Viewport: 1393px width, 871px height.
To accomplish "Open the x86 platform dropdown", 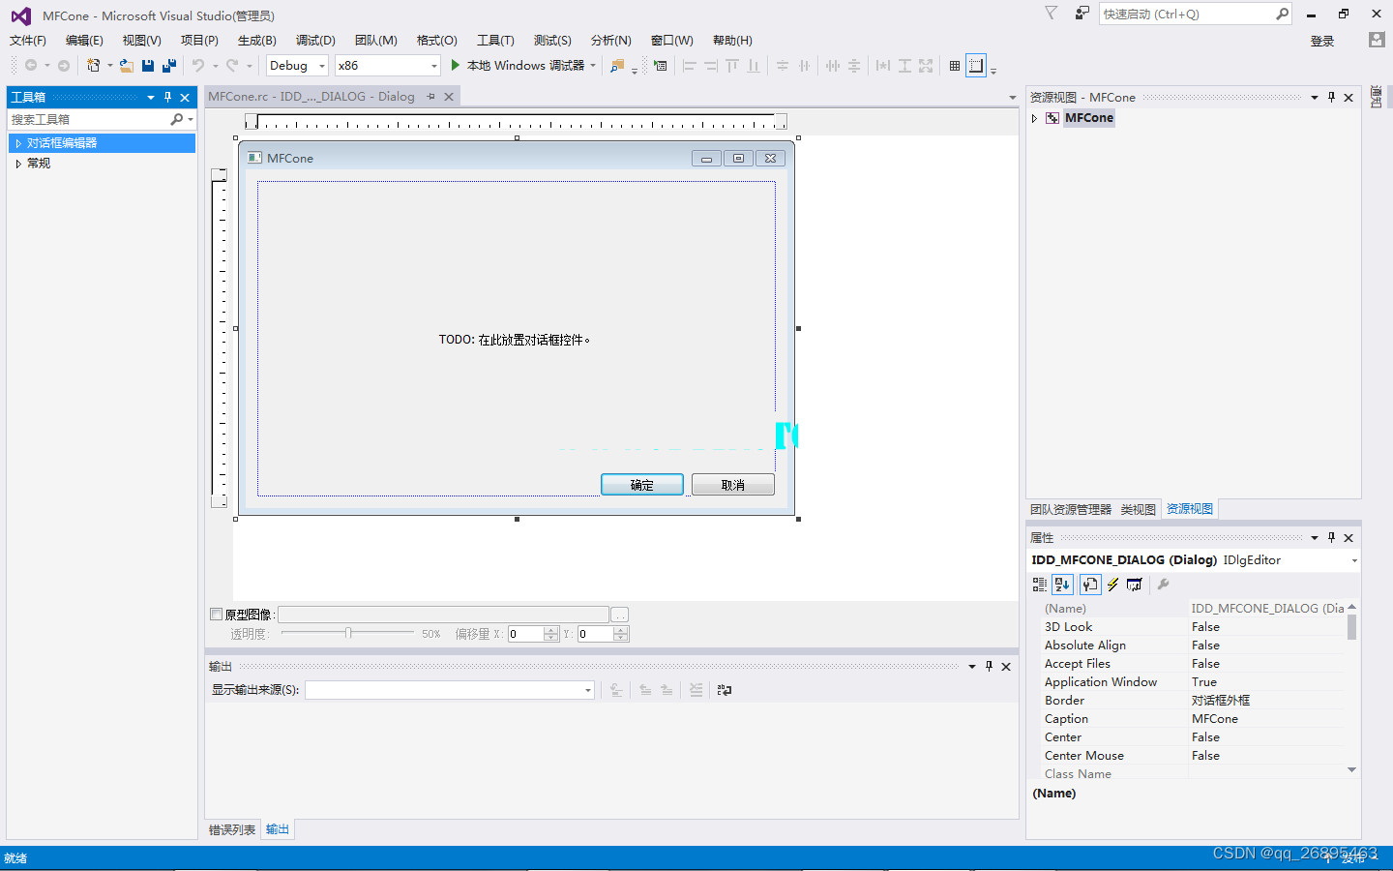I will (x=433, y=66).
